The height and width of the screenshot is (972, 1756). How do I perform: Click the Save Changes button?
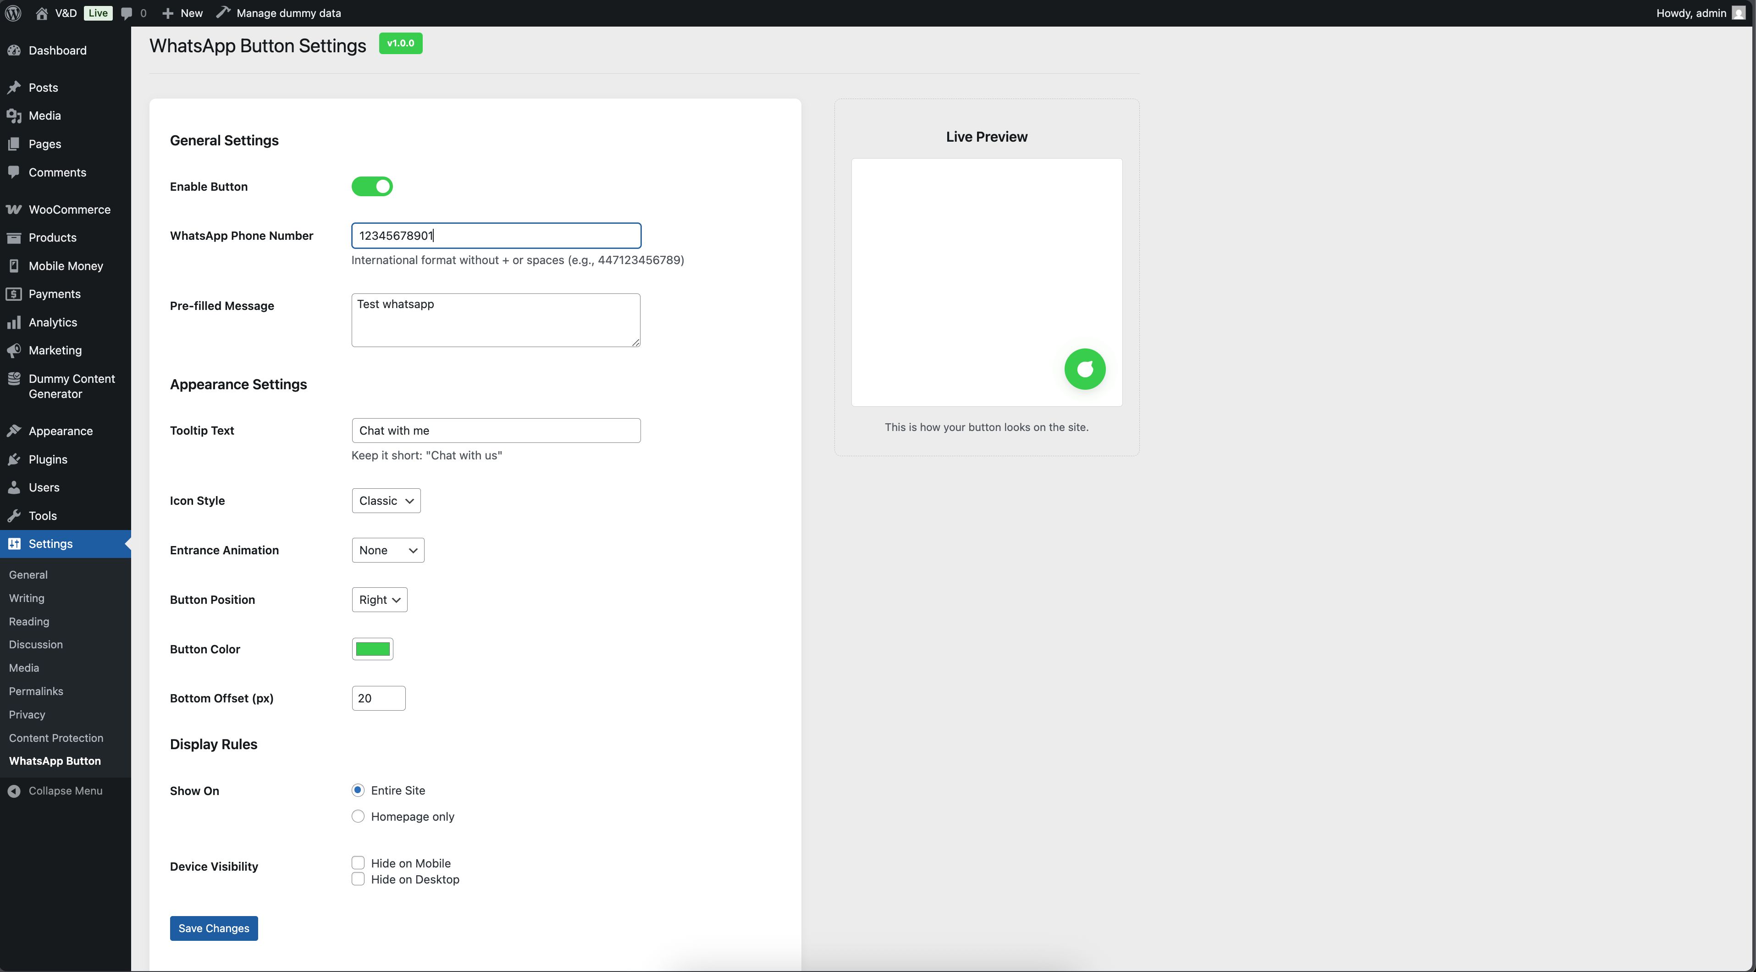[213, 928]
